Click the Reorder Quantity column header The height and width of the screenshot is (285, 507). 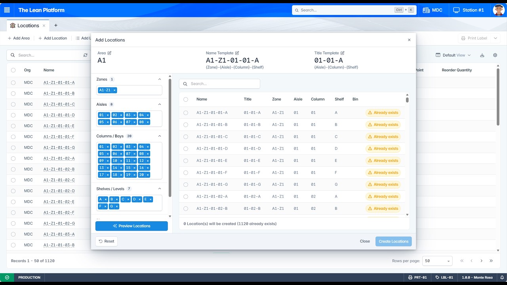coord(457,70)
